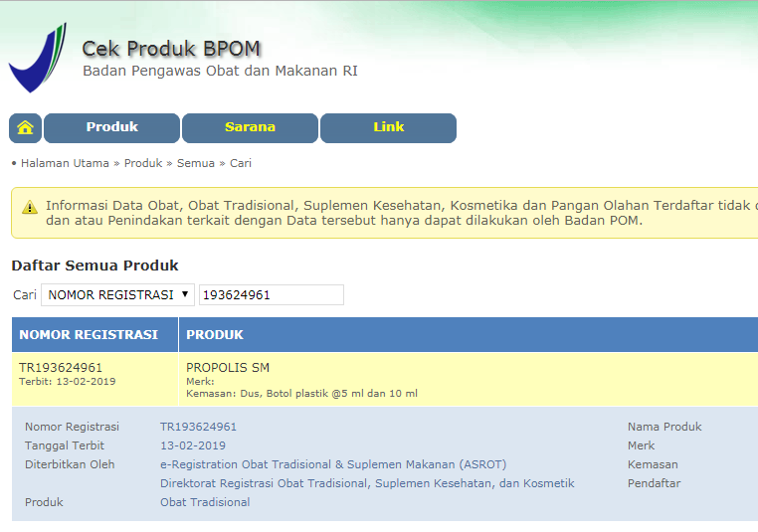Viewport: 758px width, 532px height.
Task: Click the Cari breadcrumb link
Action: tap(241, 163)
